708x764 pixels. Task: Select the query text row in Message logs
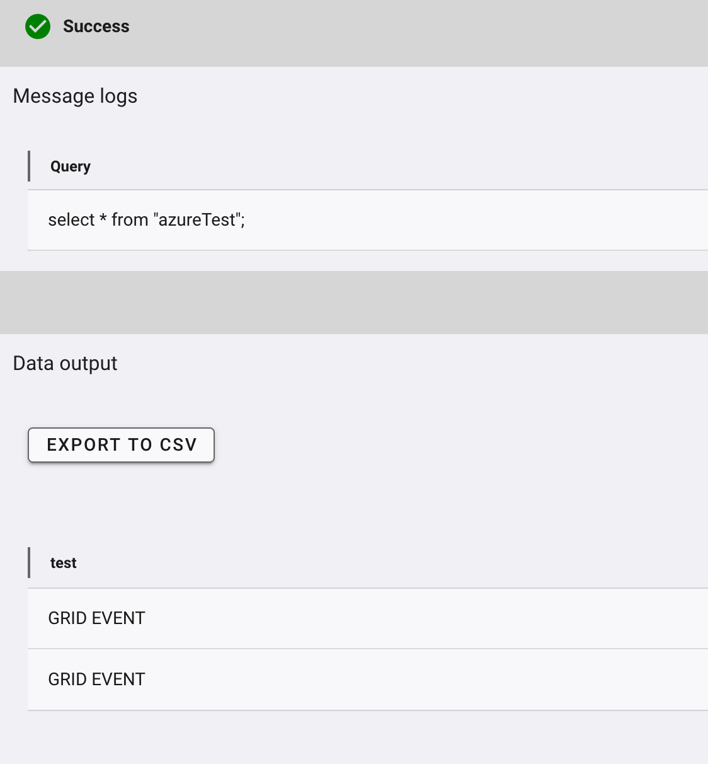(365, 220)
